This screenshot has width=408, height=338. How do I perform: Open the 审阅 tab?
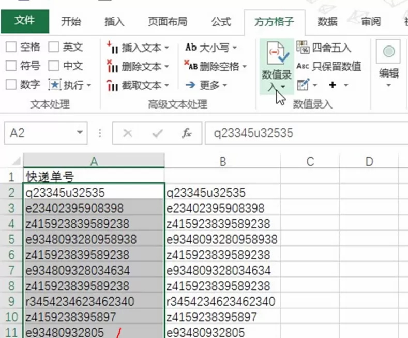[x=371, y=22]
